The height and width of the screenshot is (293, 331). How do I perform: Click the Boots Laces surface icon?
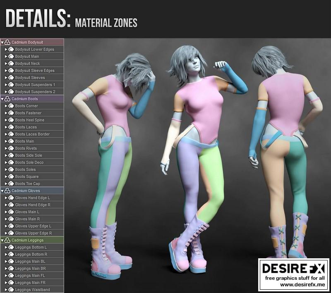click(x=11, y=127)
